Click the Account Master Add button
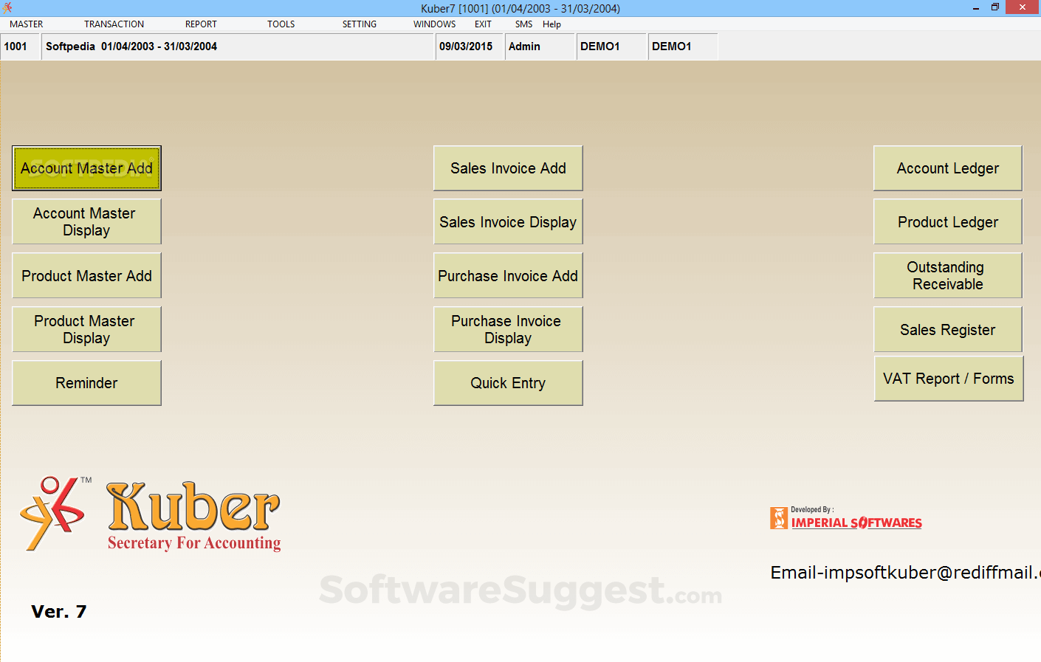 pyautogui.click(x=86, y=168)
